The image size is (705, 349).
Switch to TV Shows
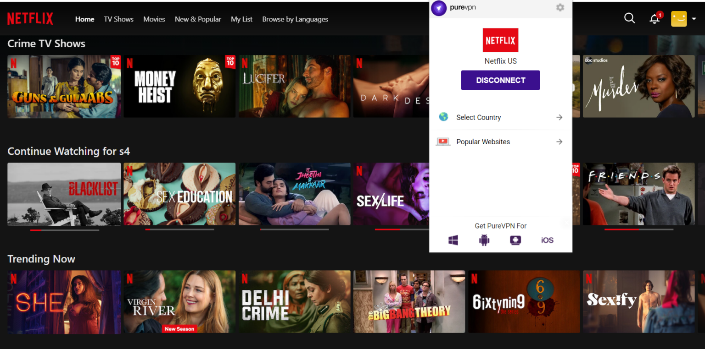pos(118,19)
